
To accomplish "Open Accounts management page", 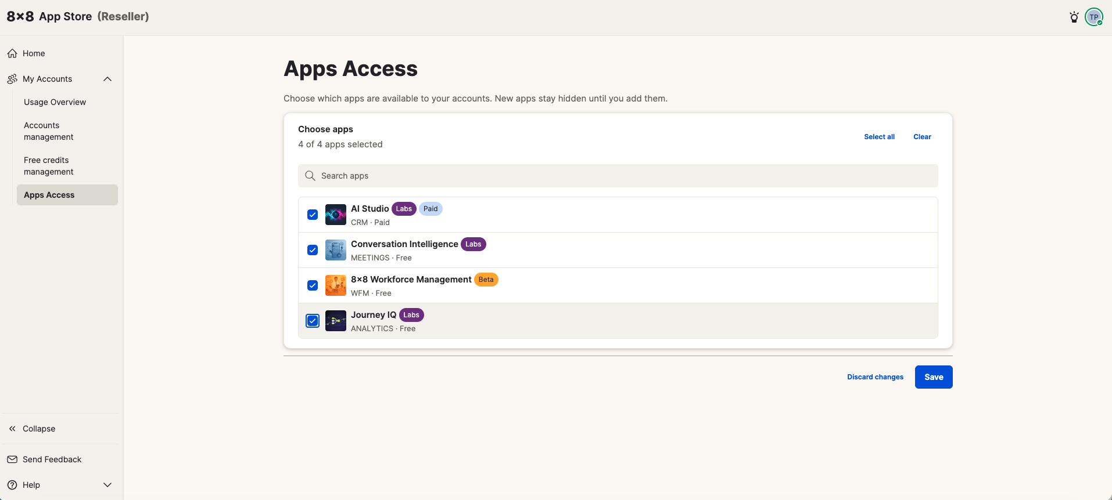I will (49, 131).
